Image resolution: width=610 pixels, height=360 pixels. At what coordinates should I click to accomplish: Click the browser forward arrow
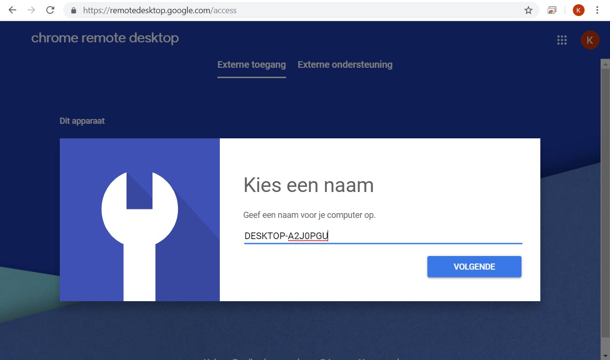pos(32,10)
